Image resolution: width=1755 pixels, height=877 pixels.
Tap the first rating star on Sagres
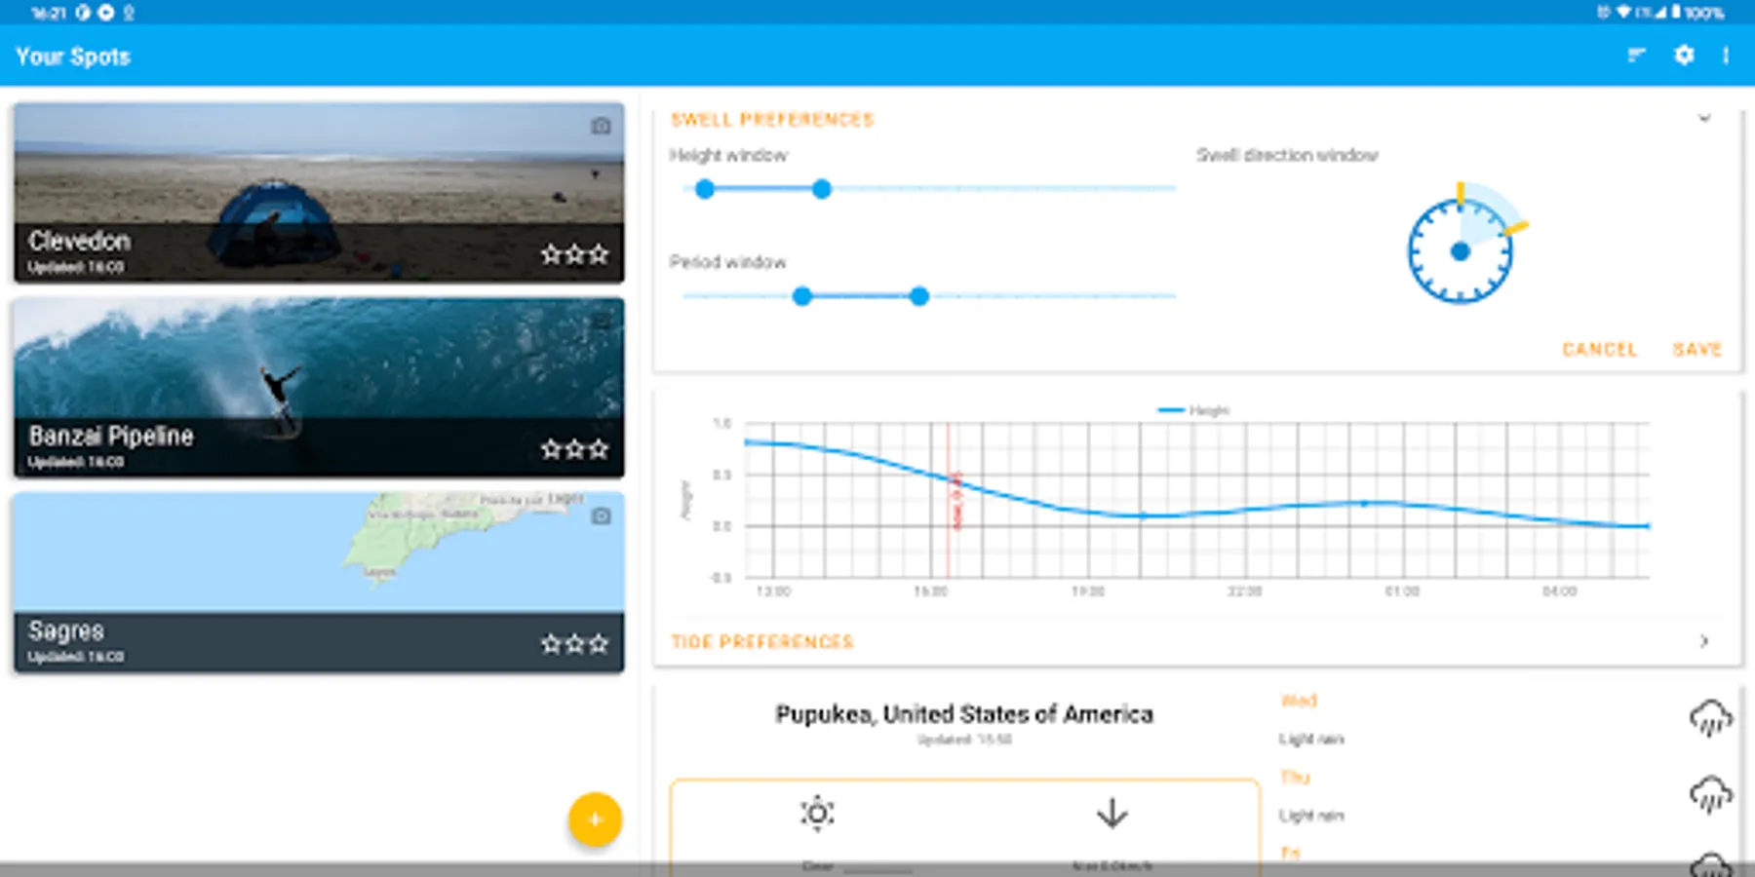[551, 644]
